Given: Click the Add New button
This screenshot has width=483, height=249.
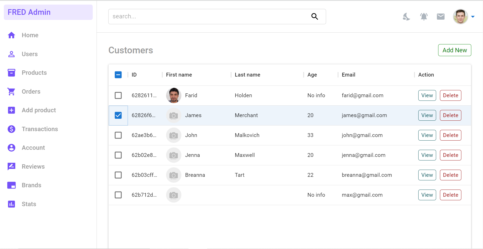Looking at the screenshot, I should (455, 50).
